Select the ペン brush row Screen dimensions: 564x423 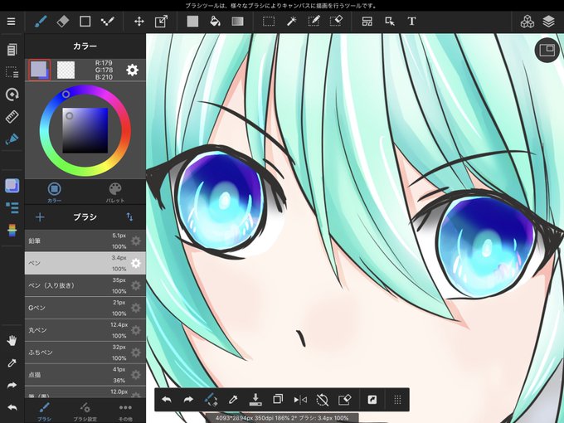point(85,263)
